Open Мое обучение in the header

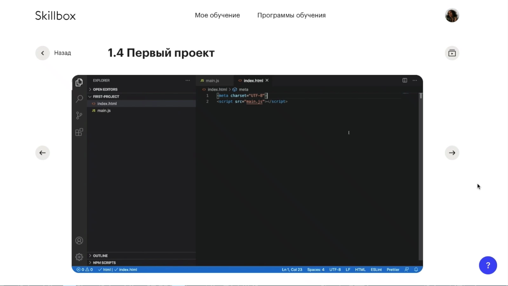[217, 15]
